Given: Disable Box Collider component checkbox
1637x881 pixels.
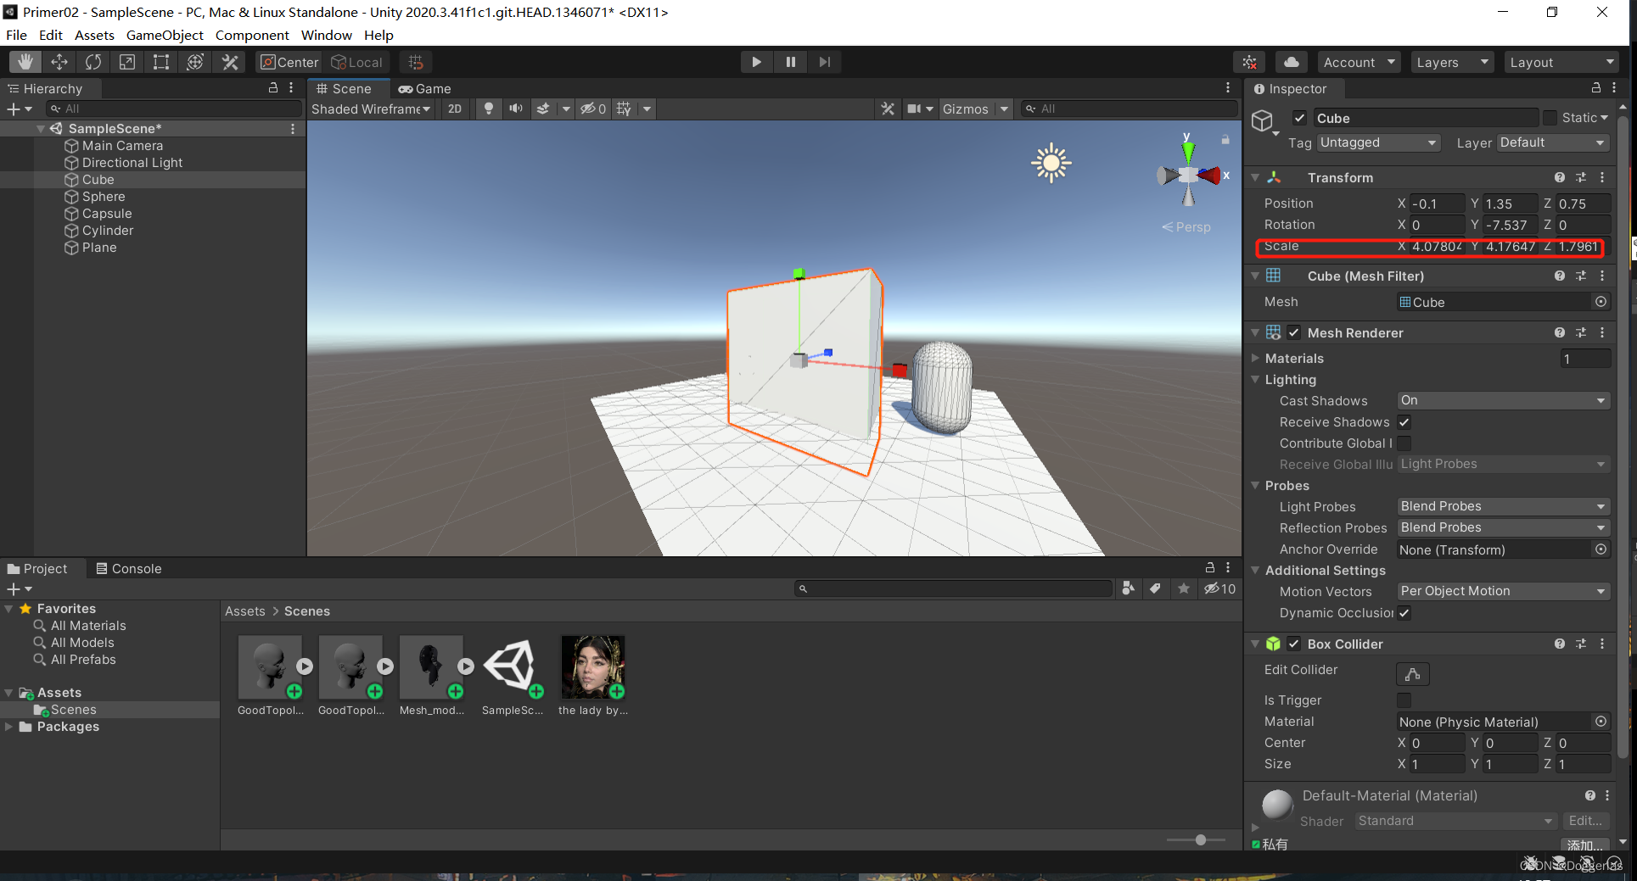Looking at the screenshot, I should pyautogui.click(x=1293, y=644).
